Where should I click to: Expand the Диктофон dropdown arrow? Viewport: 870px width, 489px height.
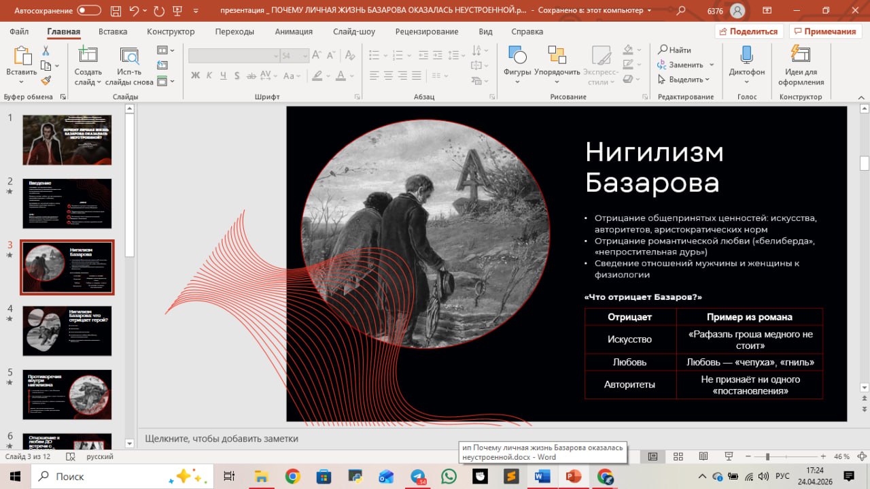[746, 82]
